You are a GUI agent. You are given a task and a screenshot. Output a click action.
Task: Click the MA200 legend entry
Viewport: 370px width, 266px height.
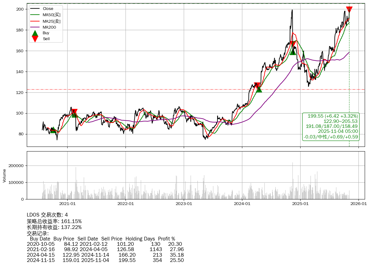pos(49,27)
